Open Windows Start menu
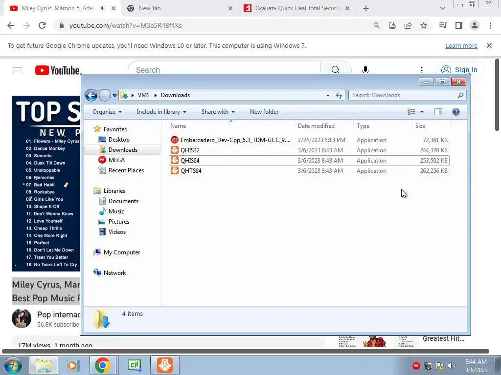The height and width of the screenshot is (375, 501). coord(13,365)
